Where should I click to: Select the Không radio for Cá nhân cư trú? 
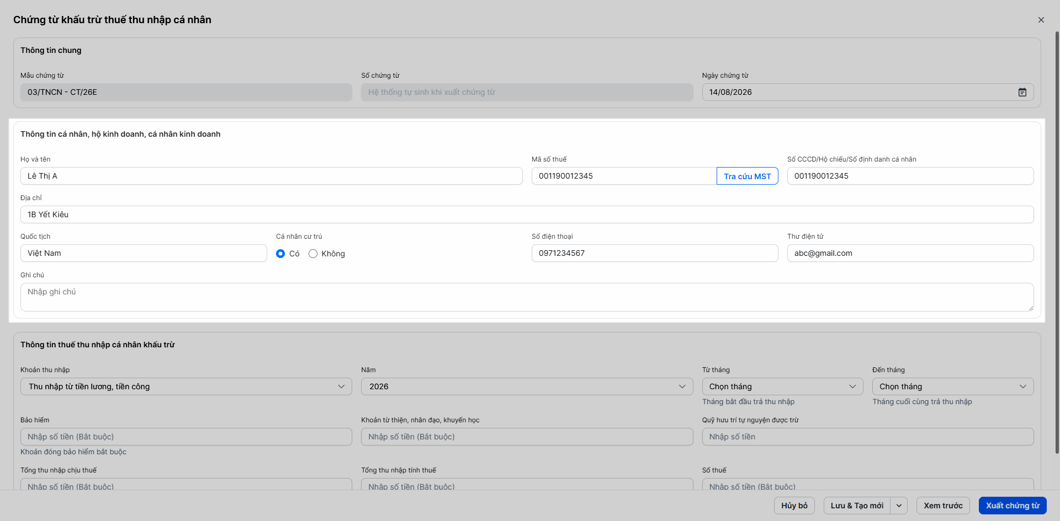(x=313, y=254)
